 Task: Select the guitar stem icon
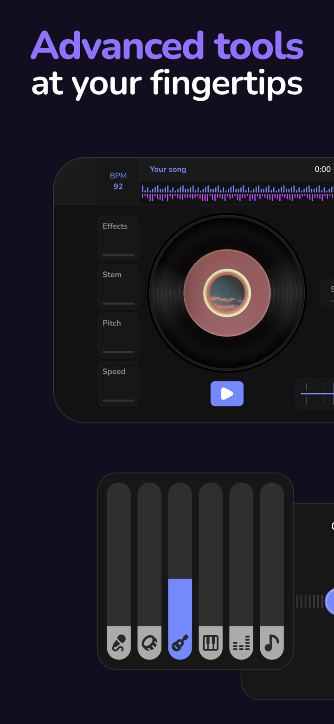(x=180, y=643)
